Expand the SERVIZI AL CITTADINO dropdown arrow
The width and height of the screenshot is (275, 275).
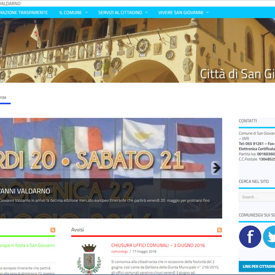pyautogui.click(x=146, y=12)
